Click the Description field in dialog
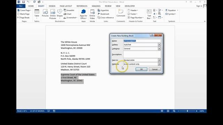Image resolution: width=223 pixels, height=125 pixels. point(142,55)
